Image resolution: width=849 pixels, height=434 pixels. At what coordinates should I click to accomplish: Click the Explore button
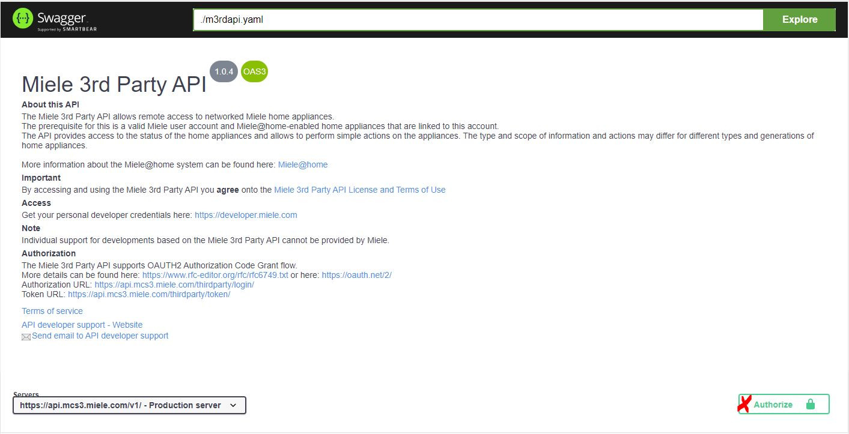799,20
